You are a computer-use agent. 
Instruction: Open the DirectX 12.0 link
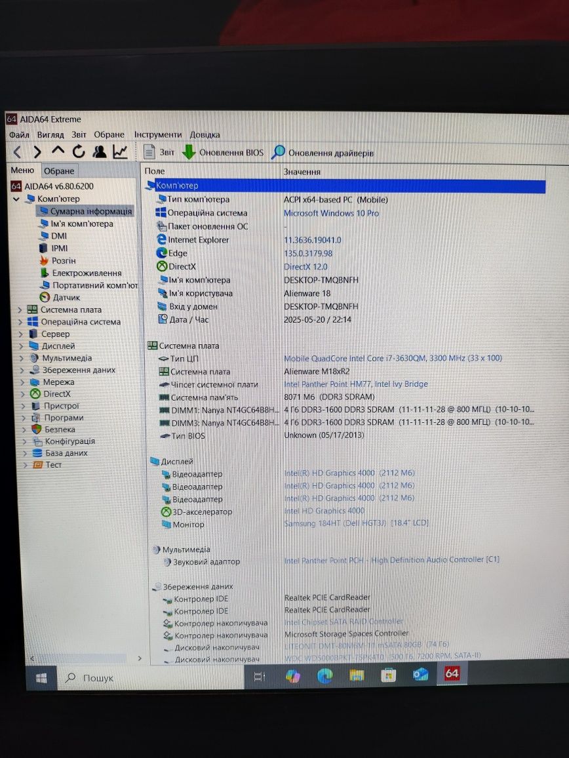coord(305,267)
